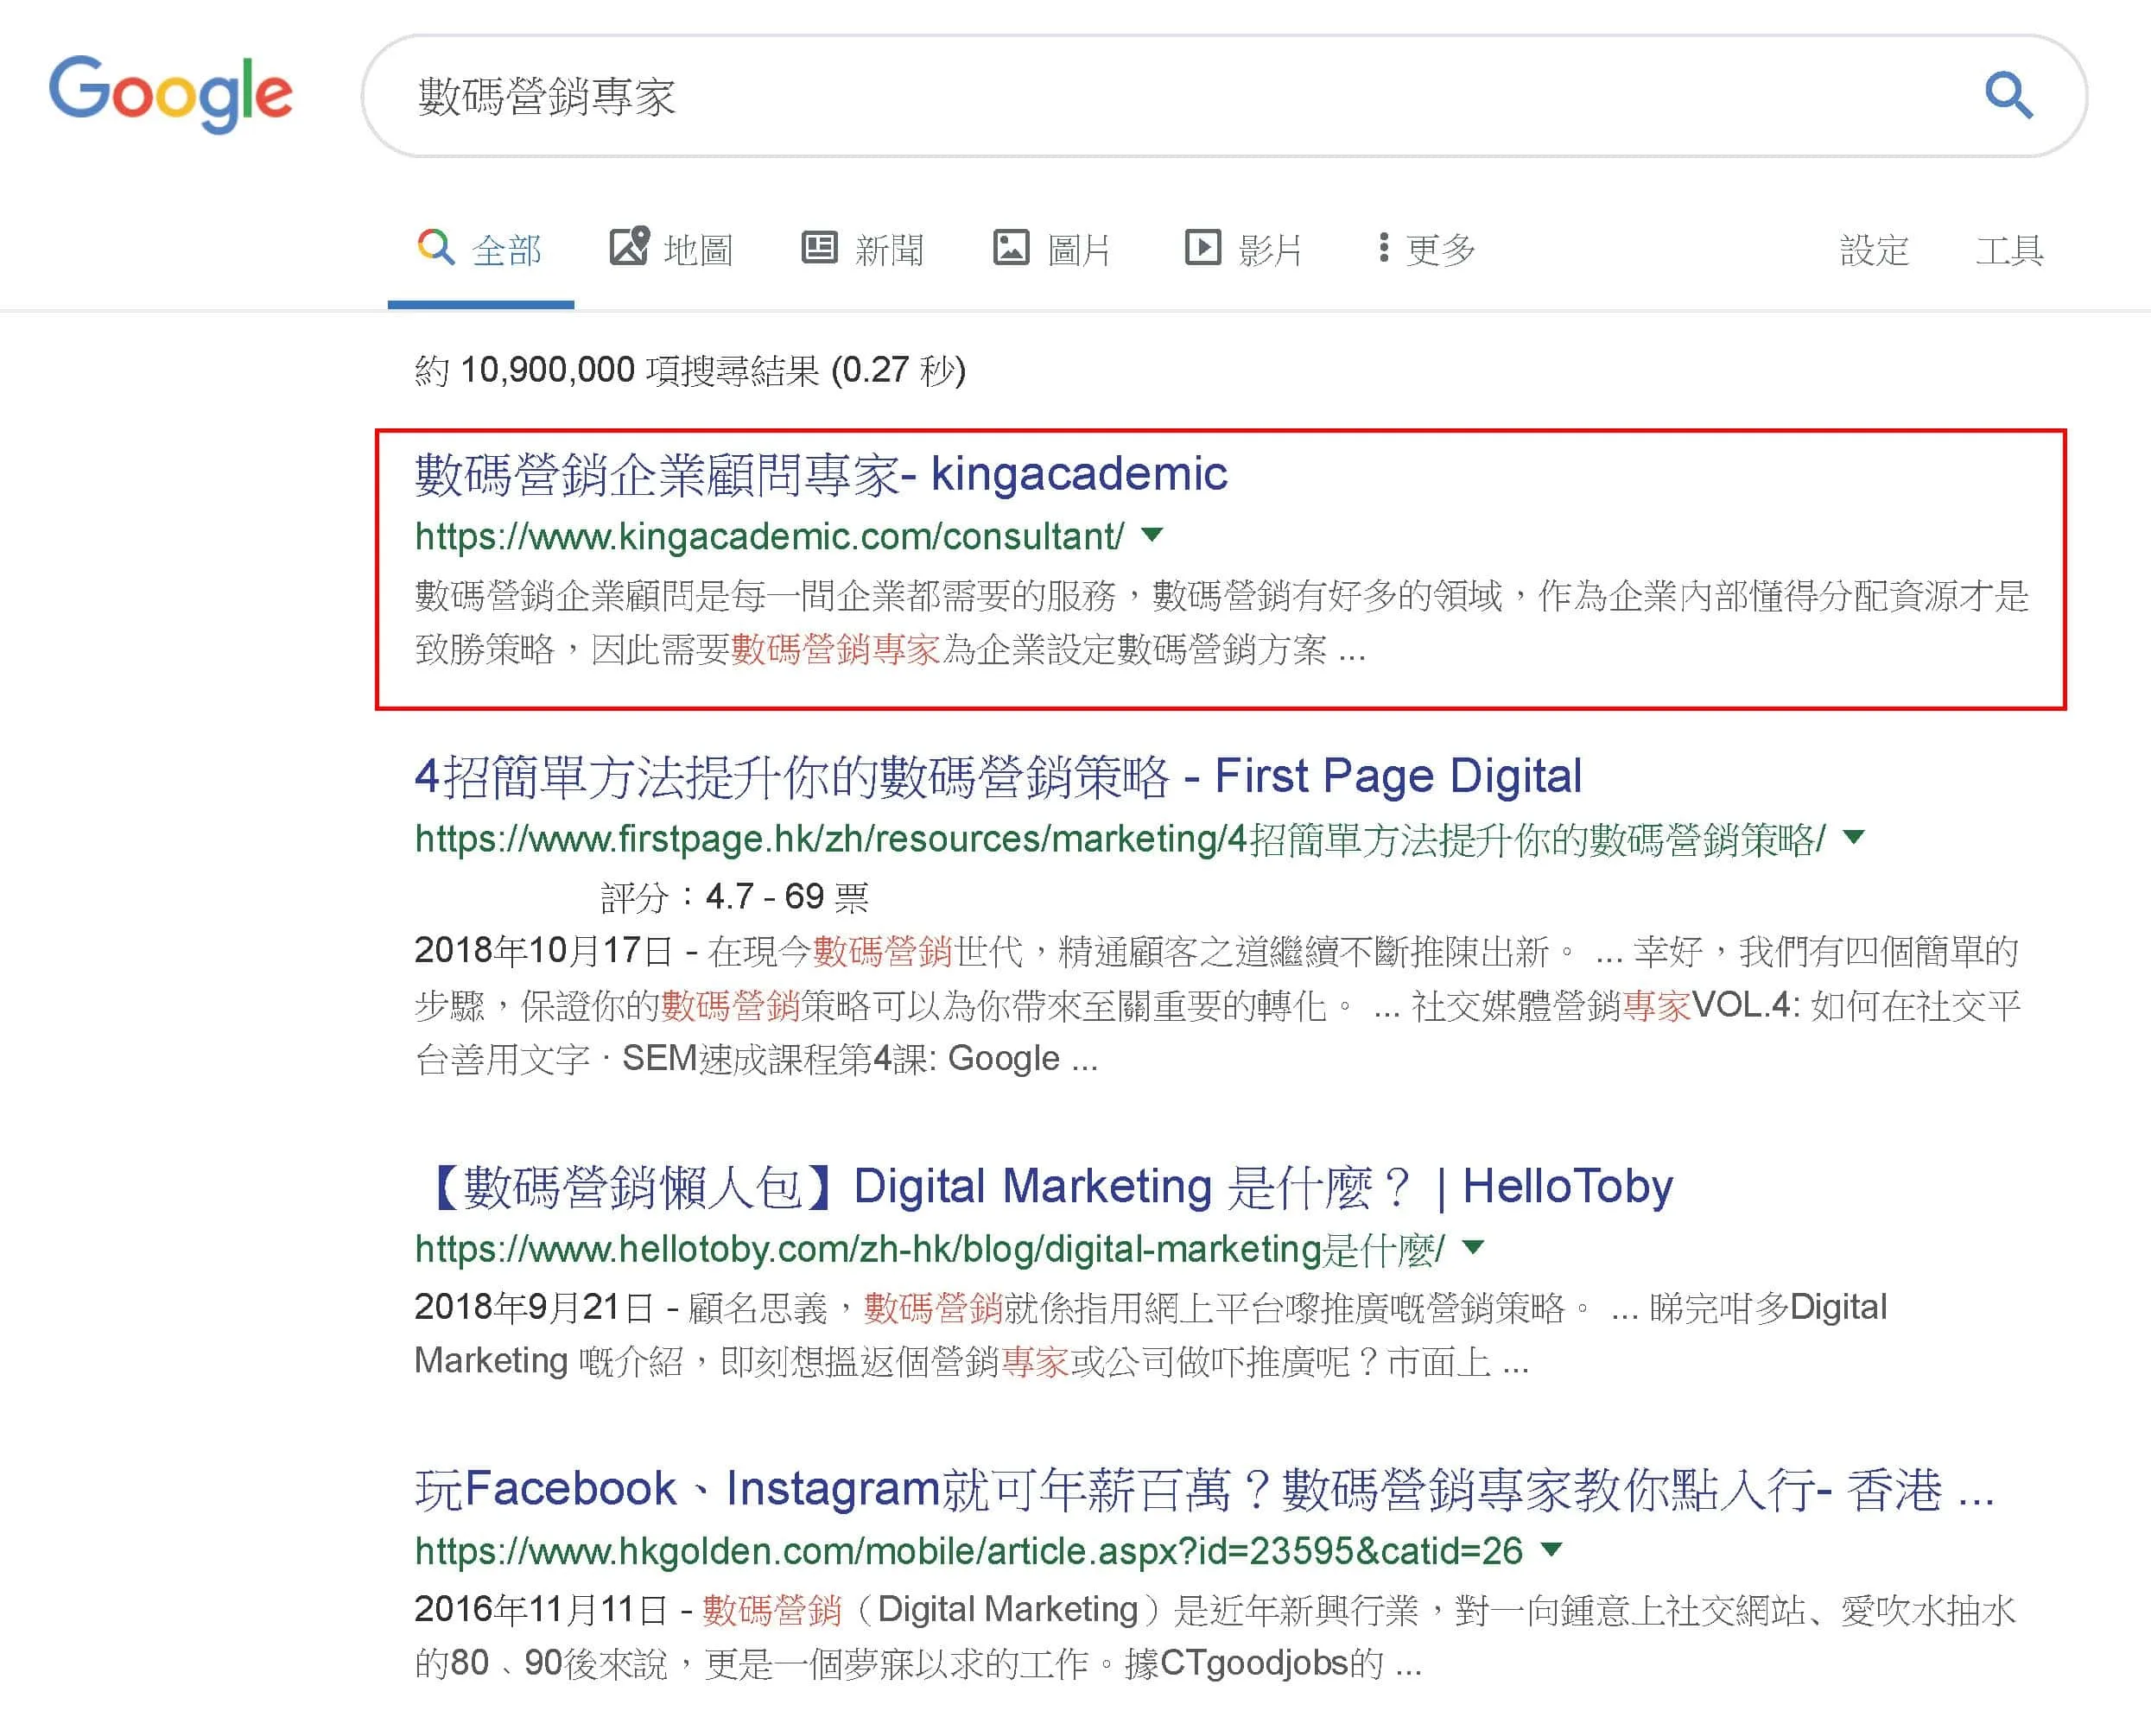2151x1736 pixels.
Task: Open 工具 tools menu
Action: point(2009,250)
